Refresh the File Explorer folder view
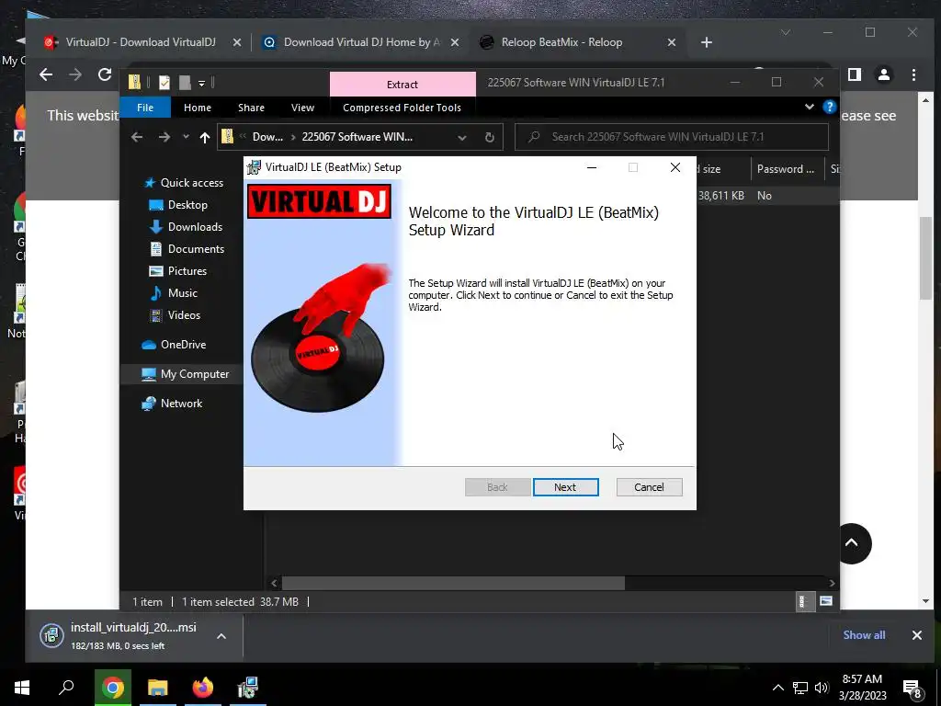The height and width of the screenshot is (706, 941). [490, 138]
